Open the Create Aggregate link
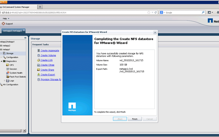 pos(50,50)
